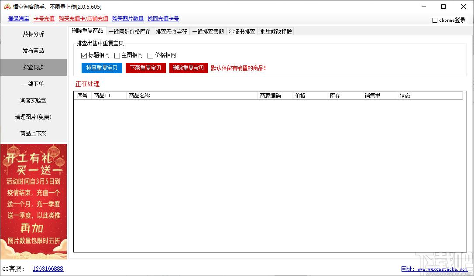Image resolution: width=474 pixels, height=276 pixels.
Task: Open the 排查无效字符 tab
Action: pyautogui.click(x=171, y=31)
